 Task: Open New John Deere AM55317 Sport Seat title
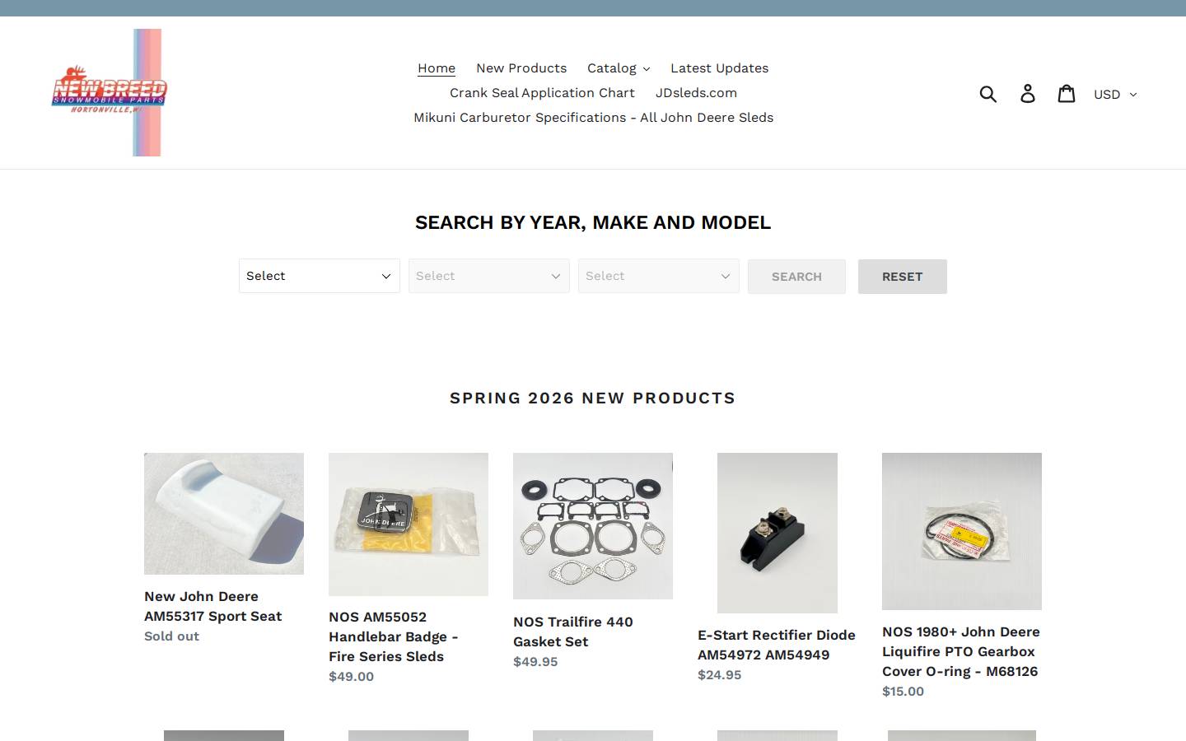(x=213, y=606)
